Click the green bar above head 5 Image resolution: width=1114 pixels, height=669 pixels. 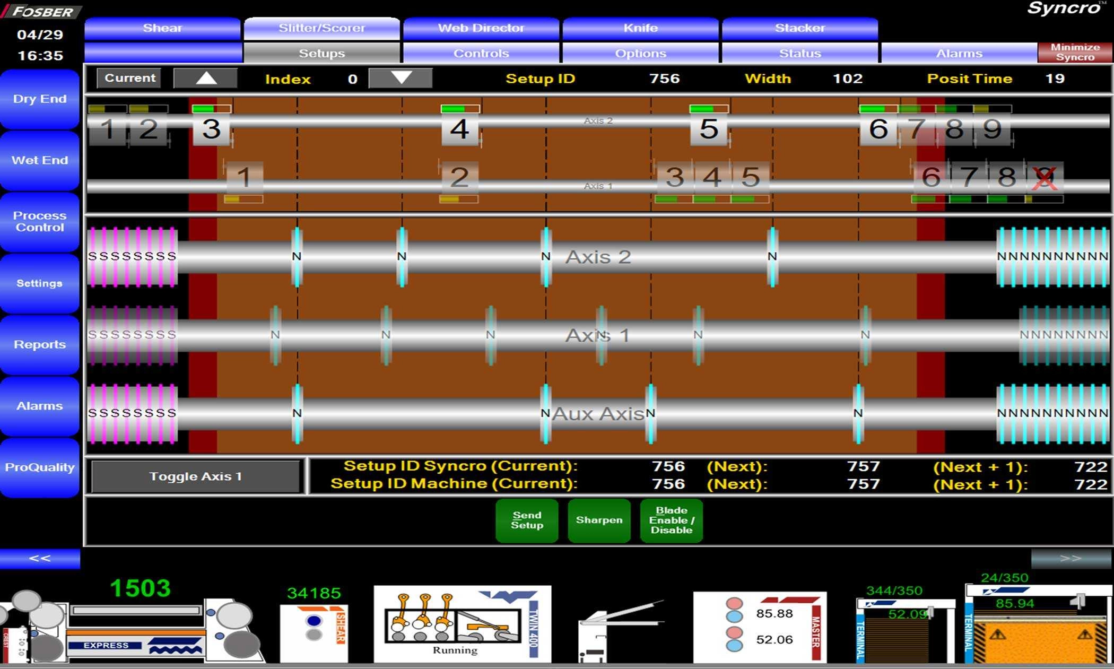pos(709,109)
